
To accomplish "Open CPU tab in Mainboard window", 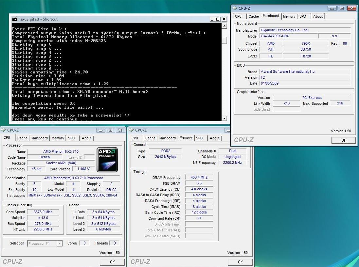I will (238, 16).
